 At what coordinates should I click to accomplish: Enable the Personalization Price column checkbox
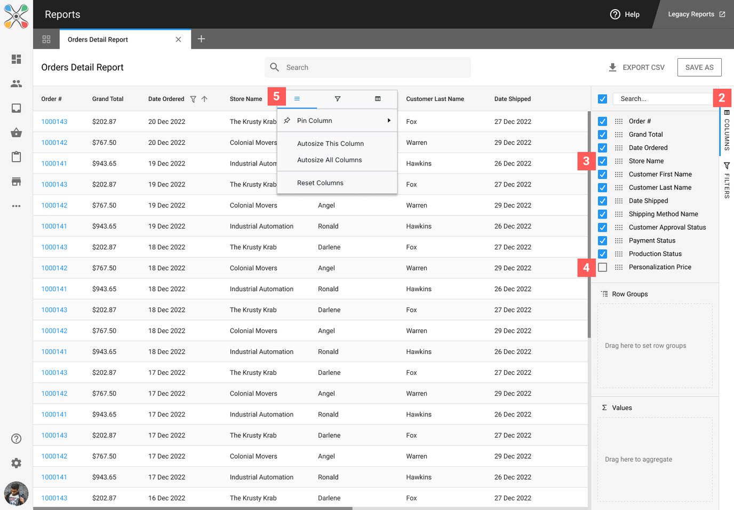point(602,267)
